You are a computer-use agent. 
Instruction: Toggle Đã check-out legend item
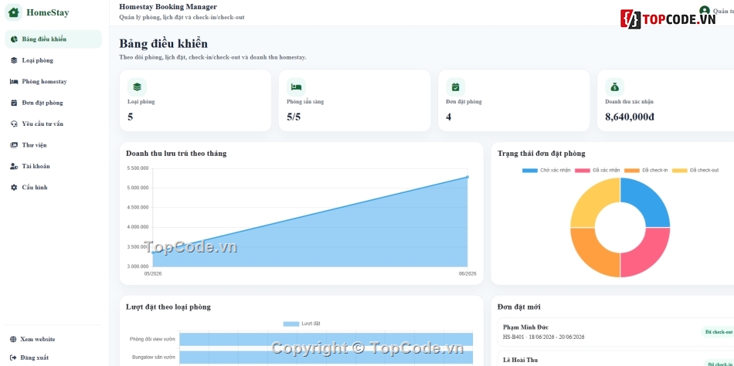click(695, 171)
